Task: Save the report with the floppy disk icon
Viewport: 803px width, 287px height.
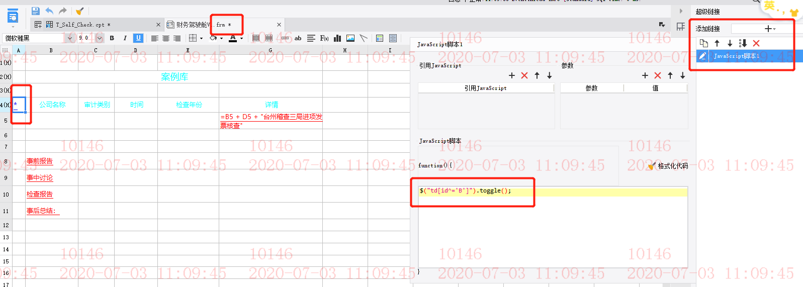Action: (x=35, y=11)
